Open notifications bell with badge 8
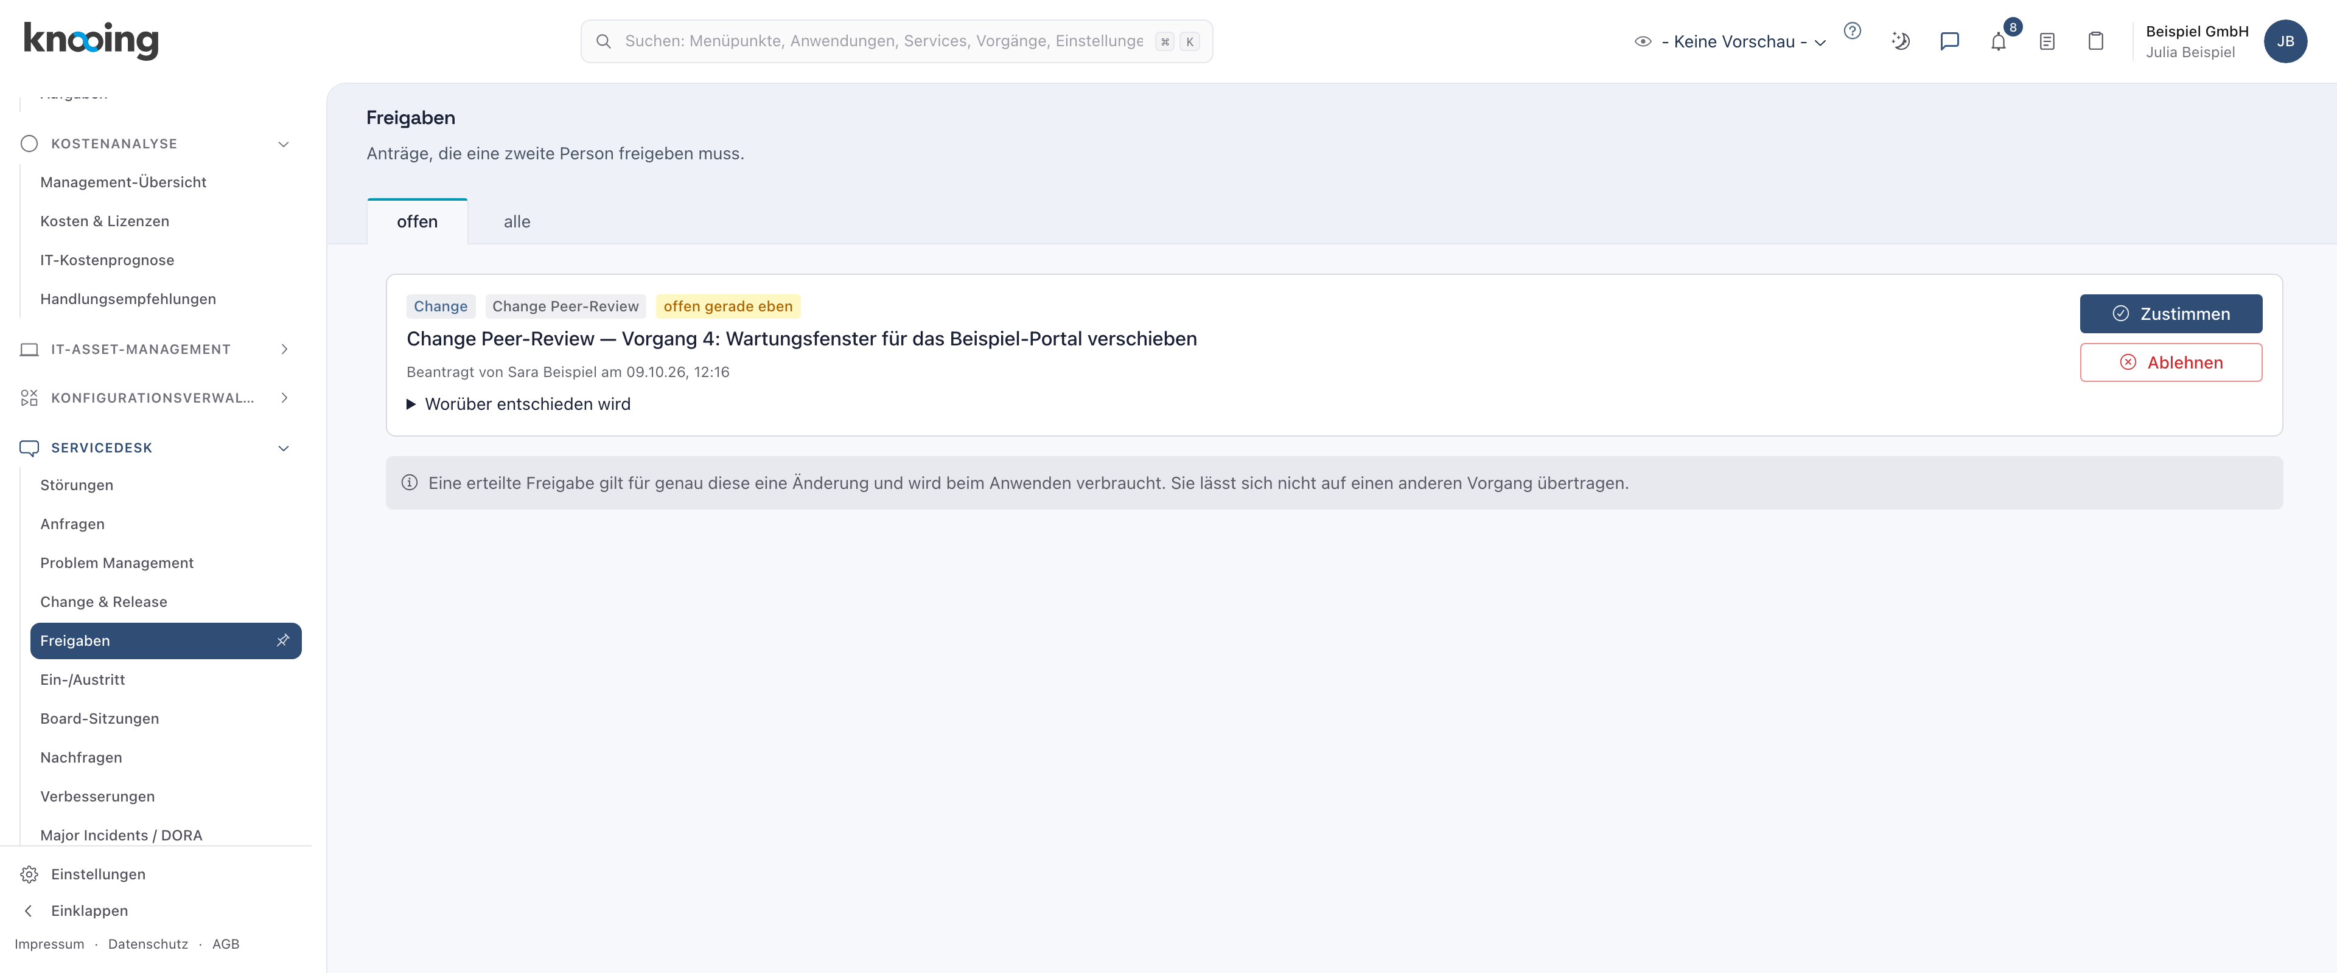The width and height of the screenshot is (2337, 973). [1999, 41]
